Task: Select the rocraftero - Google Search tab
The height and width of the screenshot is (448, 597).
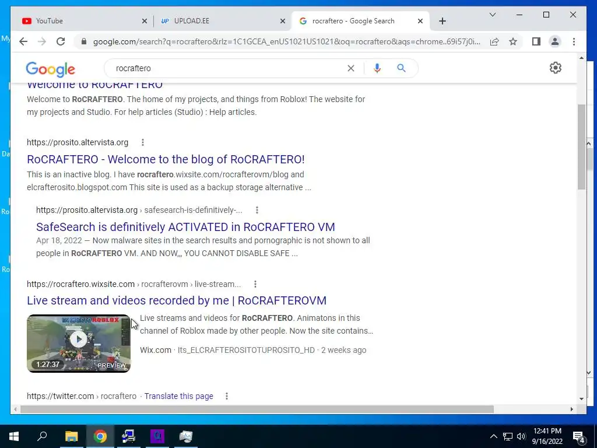Action: point(360,21)
